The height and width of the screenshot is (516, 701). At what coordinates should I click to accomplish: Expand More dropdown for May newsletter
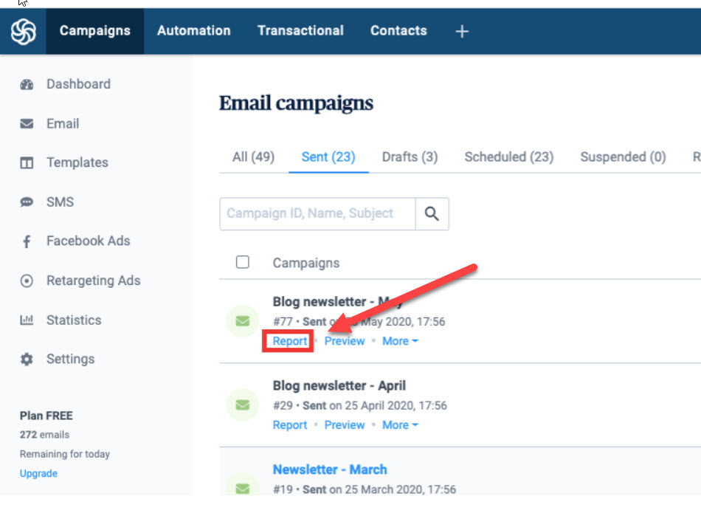tap(400, 341)
